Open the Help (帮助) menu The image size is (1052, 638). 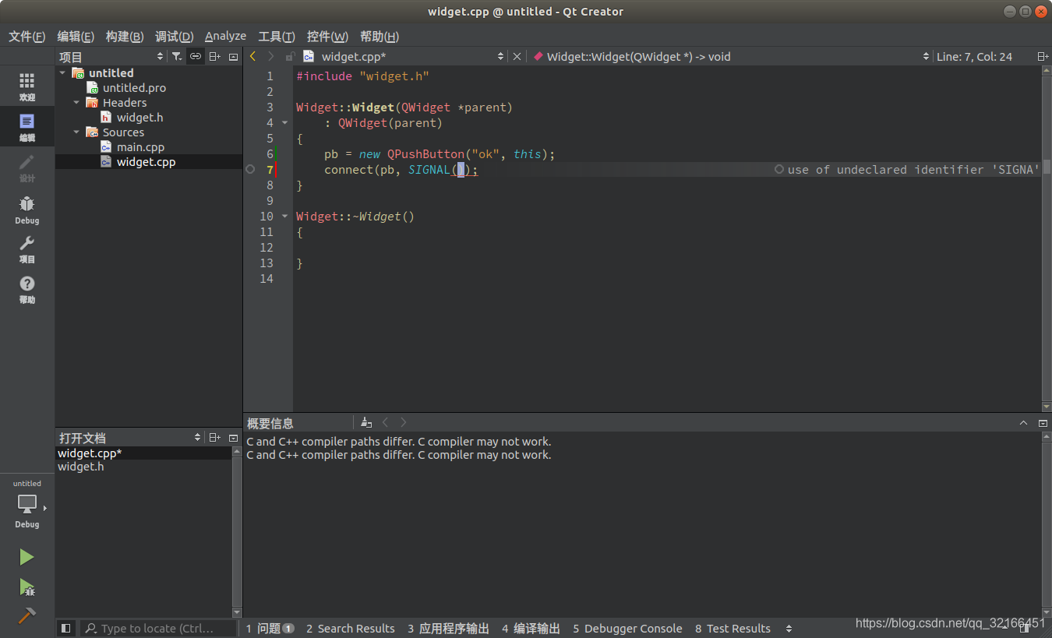[379, 36]
